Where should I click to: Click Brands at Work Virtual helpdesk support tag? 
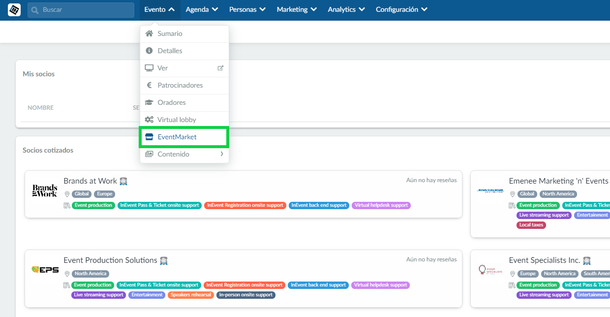381,205
